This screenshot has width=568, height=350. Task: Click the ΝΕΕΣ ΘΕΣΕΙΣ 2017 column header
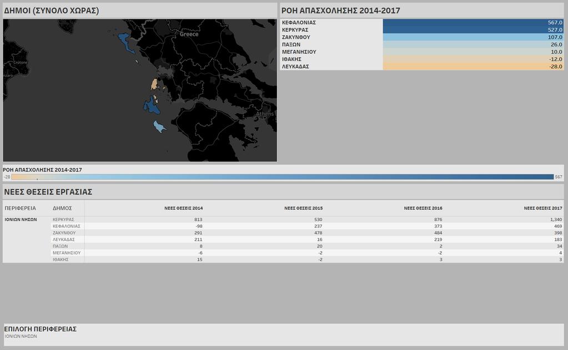[543, 208]
